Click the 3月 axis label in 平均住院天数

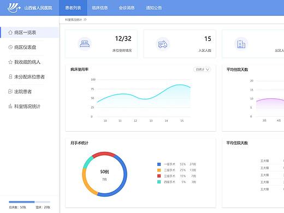pos(264,121)
